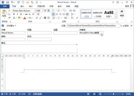Switch to the 引用 (References) tab

pyautogui.click(x=51, y=6)
